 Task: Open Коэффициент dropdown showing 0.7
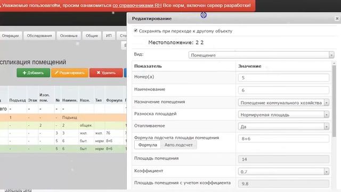tap(283, 172)
